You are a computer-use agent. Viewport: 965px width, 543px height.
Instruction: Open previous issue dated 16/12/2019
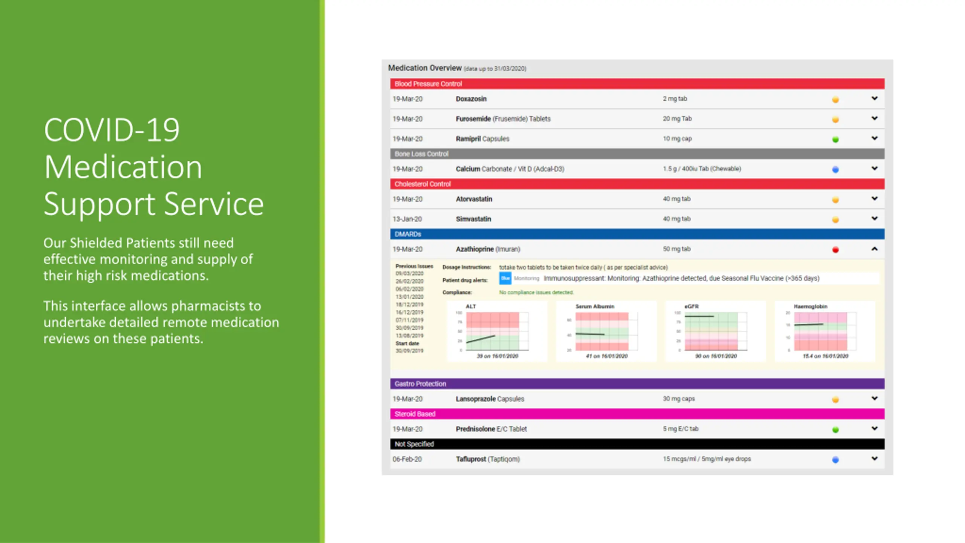409,312
